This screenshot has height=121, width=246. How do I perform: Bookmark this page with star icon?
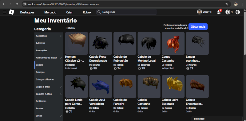point(227,4)
